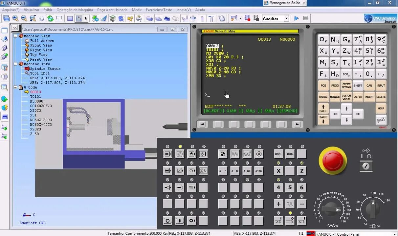The width and height of the screenshot is (398, 236).
Task: Click the green rotate view toolbar icon
Action: (50, 18)
